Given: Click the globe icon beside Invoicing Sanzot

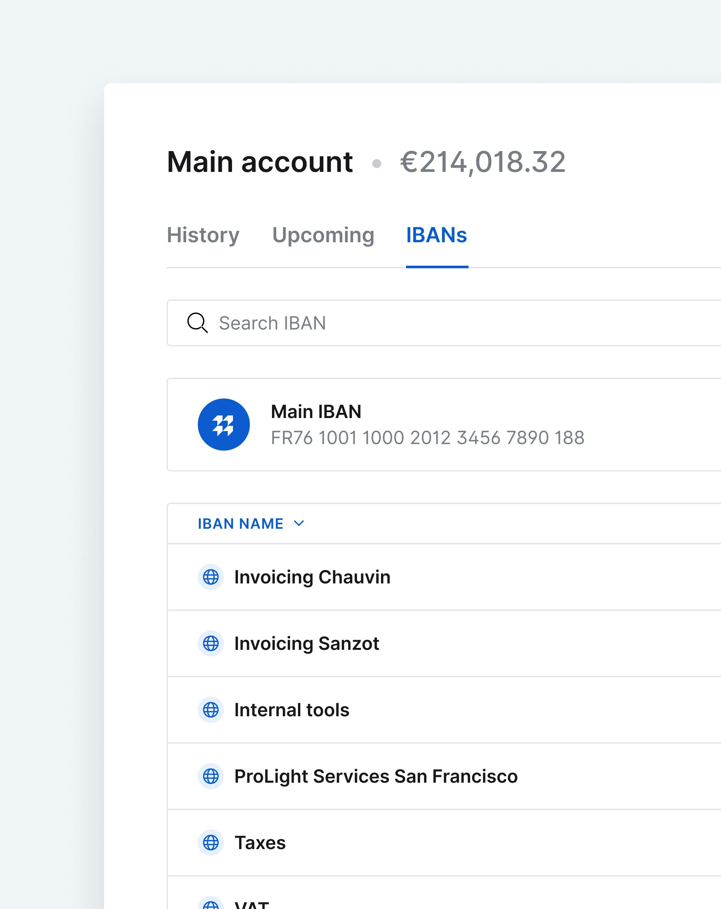Looking at the screenshot, I should [211, 644].
